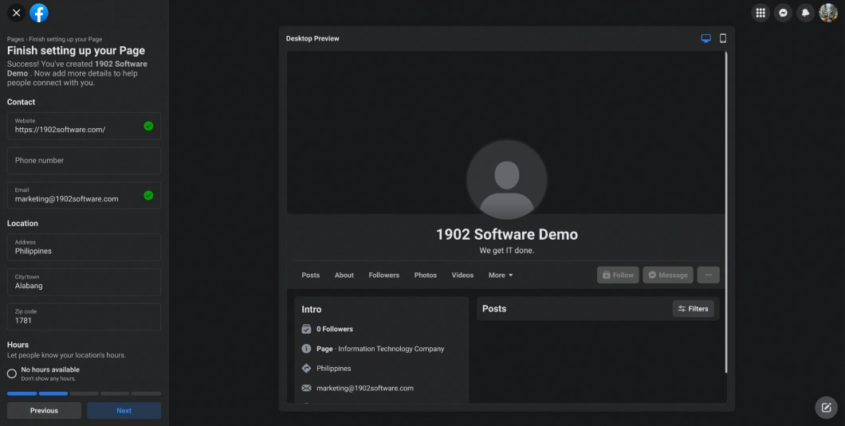Screen dimensions: 845x426
Task: Click the Email input field
Action: pos(84,195)
